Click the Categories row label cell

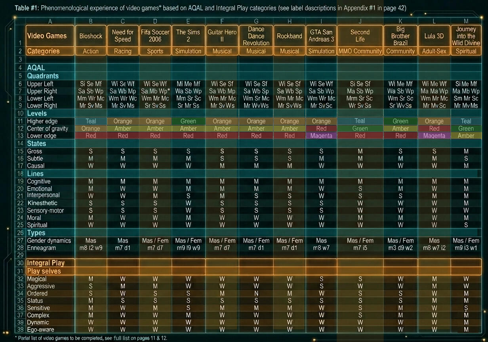pyautogui.click(x=50, y=51)
